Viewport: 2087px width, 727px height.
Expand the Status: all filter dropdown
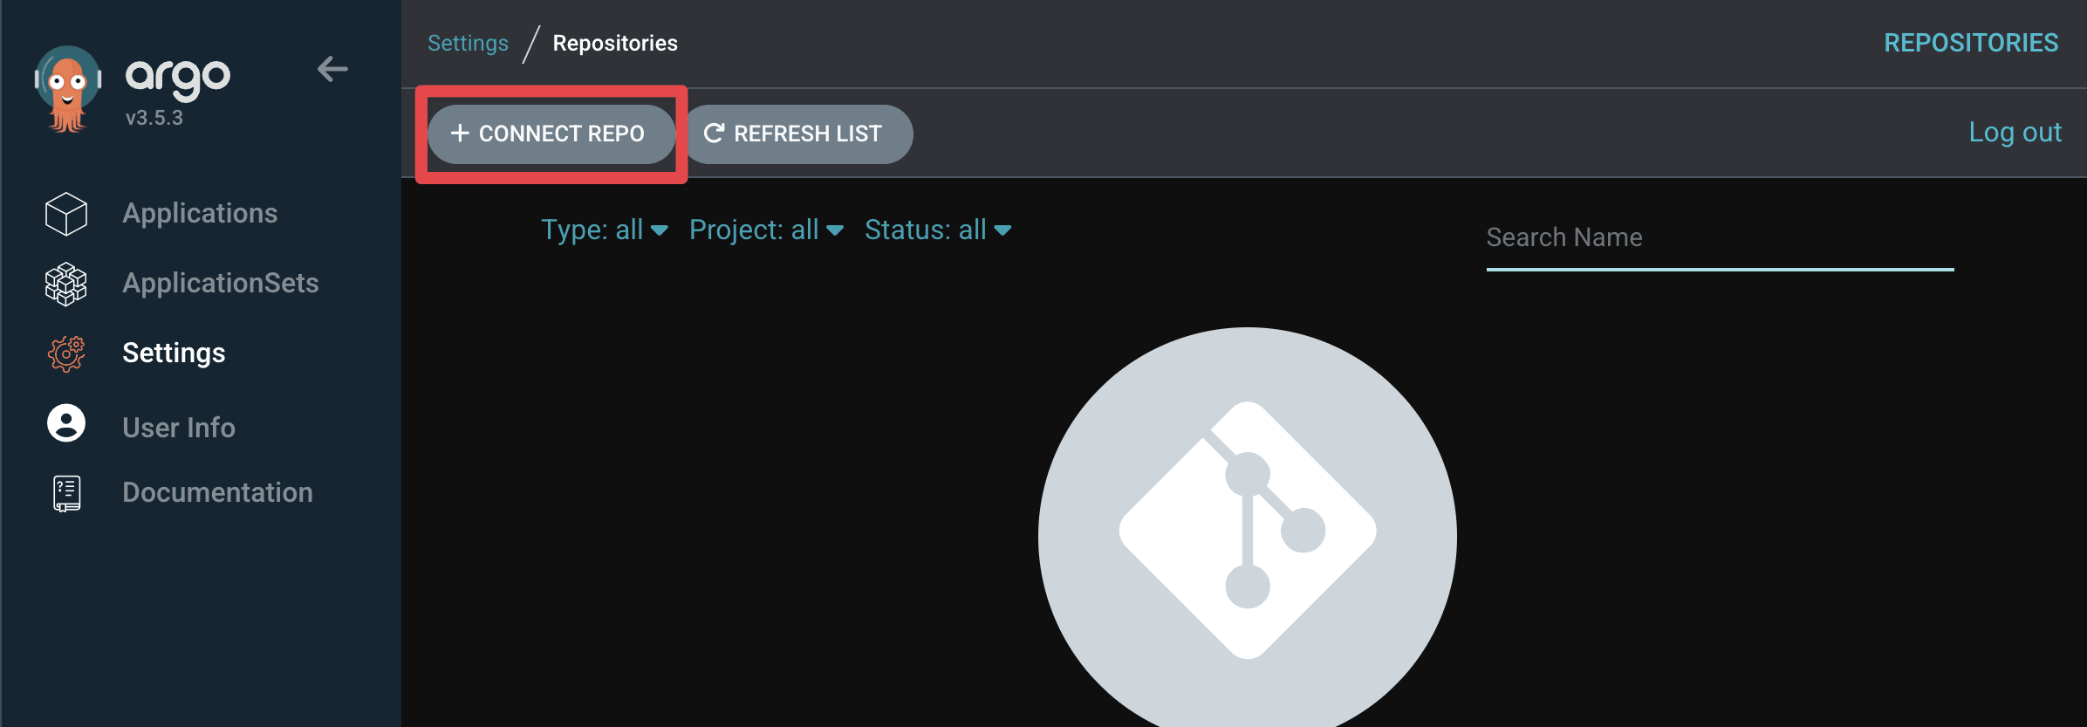coord(938,230)
